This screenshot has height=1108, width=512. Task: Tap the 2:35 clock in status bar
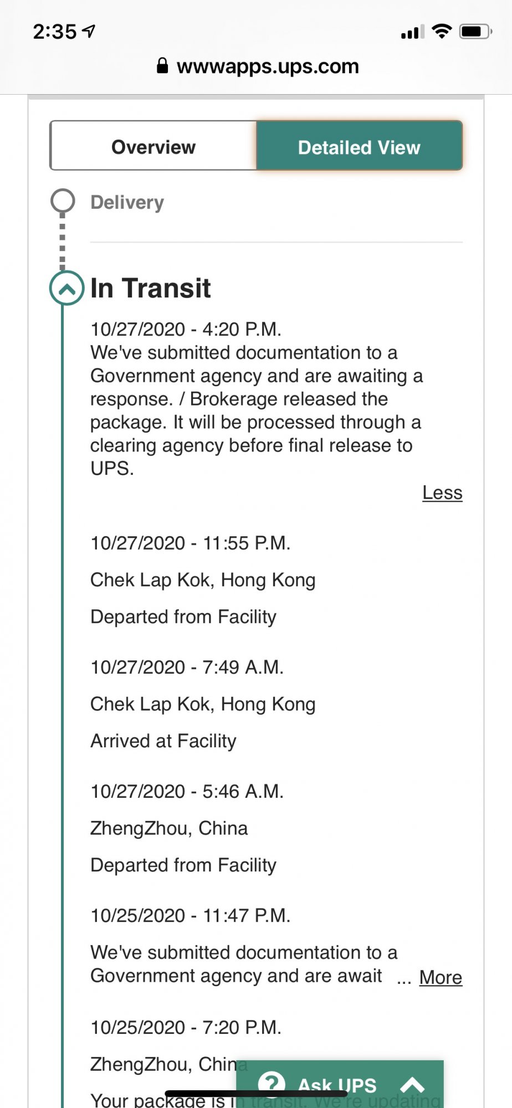[x=55, y=31]
